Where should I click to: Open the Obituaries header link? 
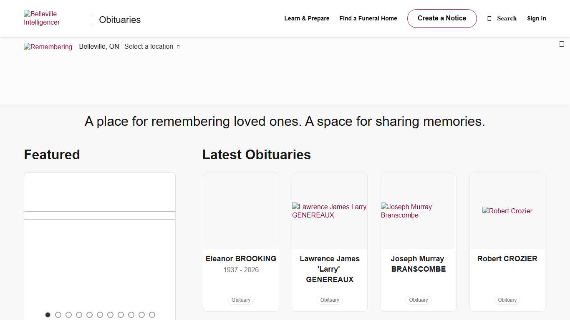coord(120,20)
